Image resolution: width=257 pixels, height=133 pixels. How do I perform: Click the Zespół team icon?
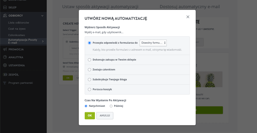(5, 75)
